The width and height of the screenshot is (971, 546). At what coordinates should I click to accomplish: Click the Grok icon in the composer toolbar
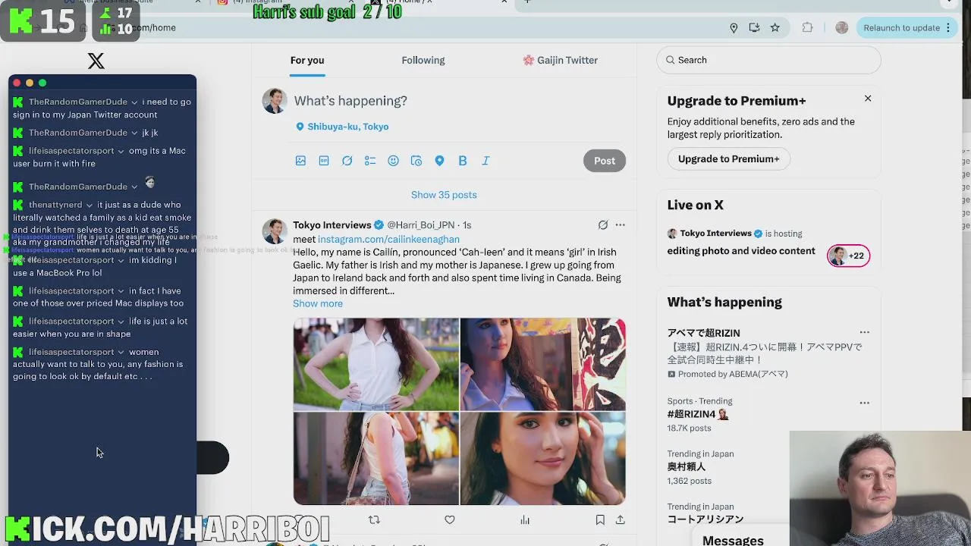[x=347, y=161]
